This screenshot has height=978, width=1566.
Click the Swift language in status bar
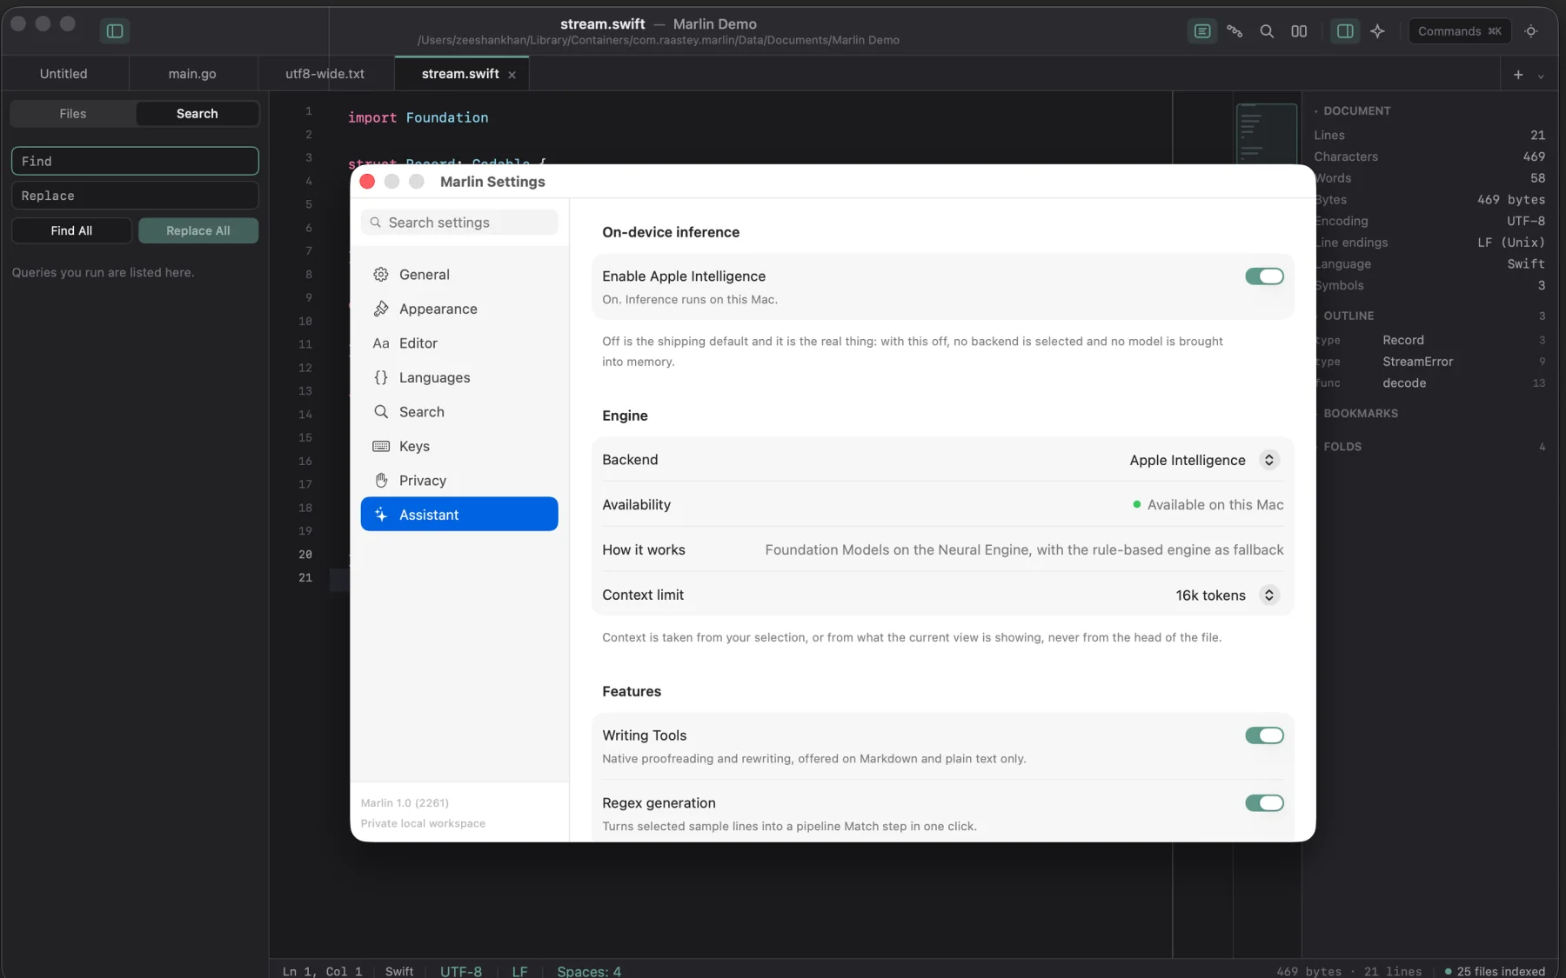pyautogui.click(x=399, y=971)
